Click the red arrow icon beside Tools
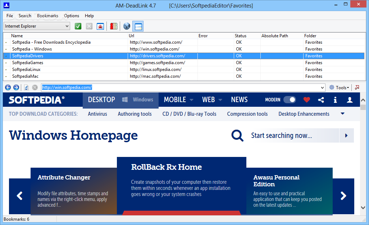This screenshot has width=369, height=225. pyautogui.click(x=357, y=87)
